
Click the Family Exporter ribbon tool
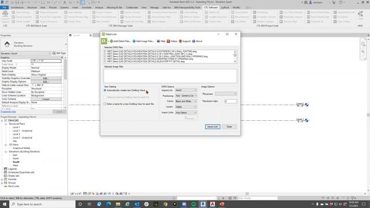coord(21,17)
